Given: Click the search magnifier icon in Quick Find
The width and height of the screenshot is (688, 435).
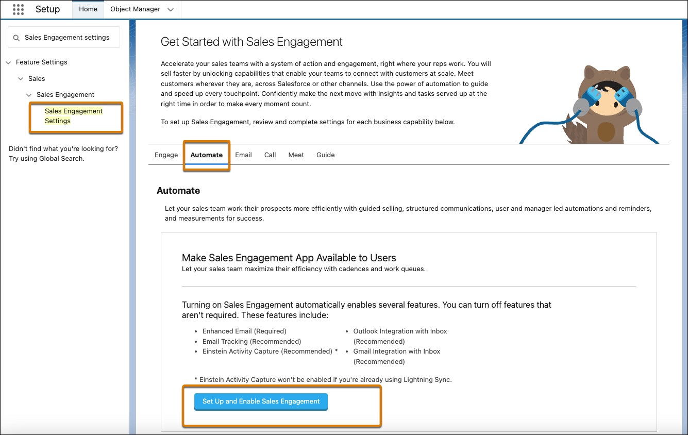Looking at the screenshot, I should (x=17, y=38).
